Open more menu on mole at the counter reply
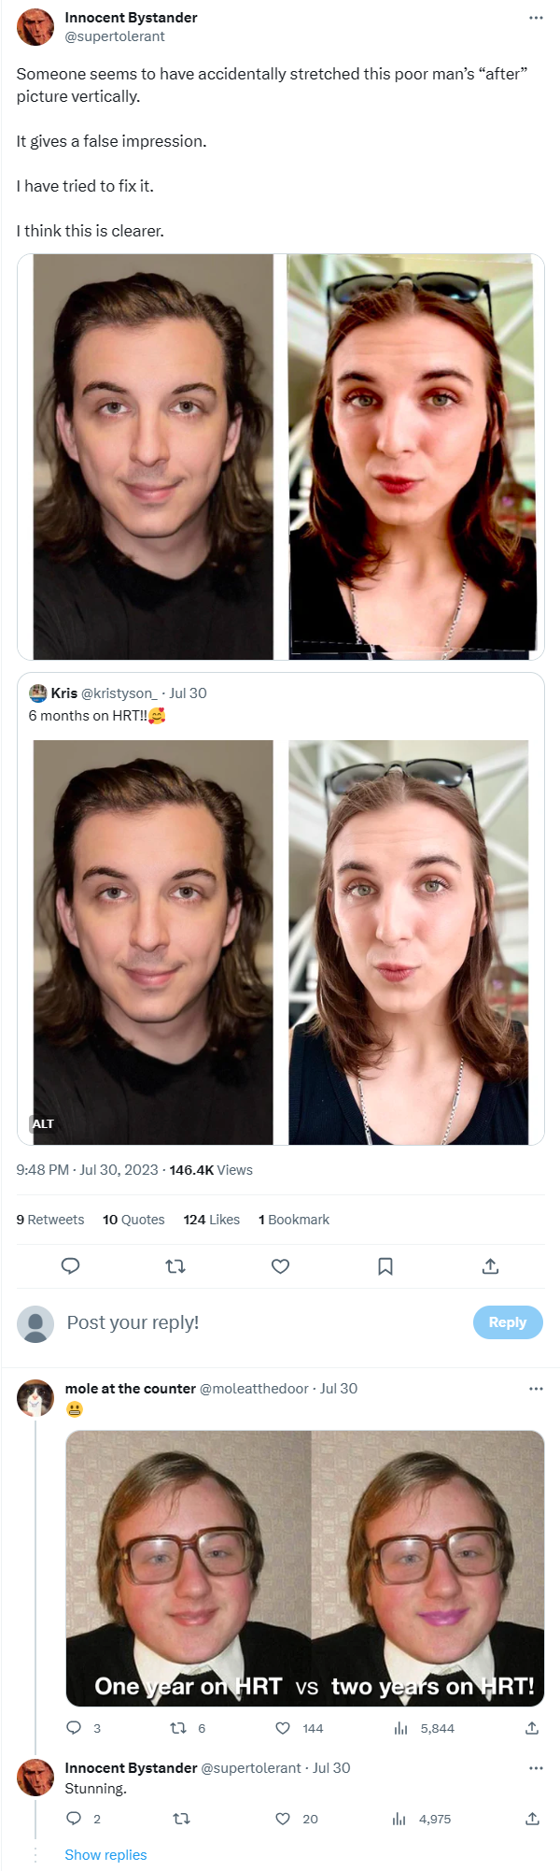Image resolution: width=560 pixels, height=1871 pixels. (536, 1389)
